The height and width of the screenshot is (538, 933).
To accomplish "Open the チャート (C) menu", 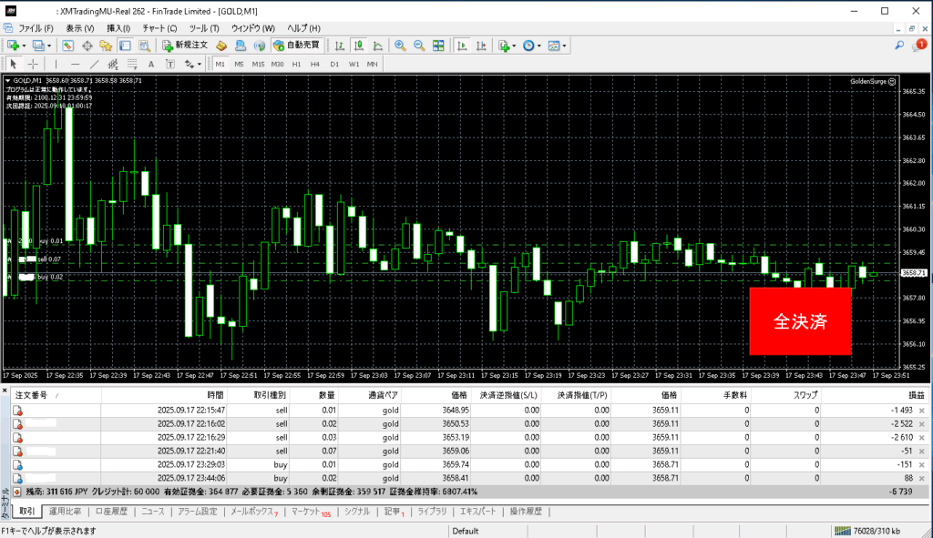I will [159, 28].
